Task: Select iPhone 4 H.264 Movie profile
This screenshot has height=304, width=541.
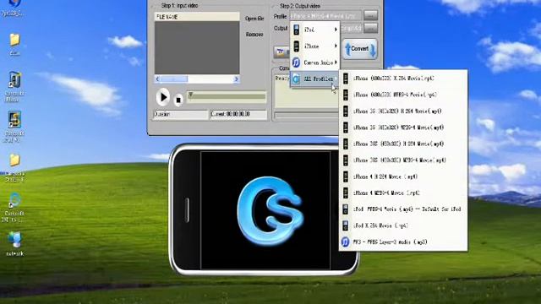Action: click(x=403, y=176)
